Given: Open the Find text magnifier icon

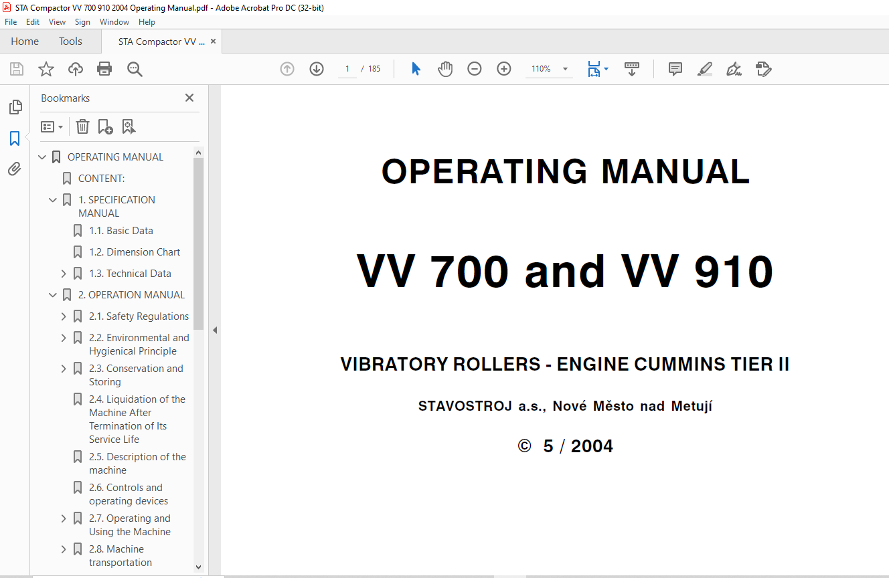Looking at the screenshot, I should [135, 69].
